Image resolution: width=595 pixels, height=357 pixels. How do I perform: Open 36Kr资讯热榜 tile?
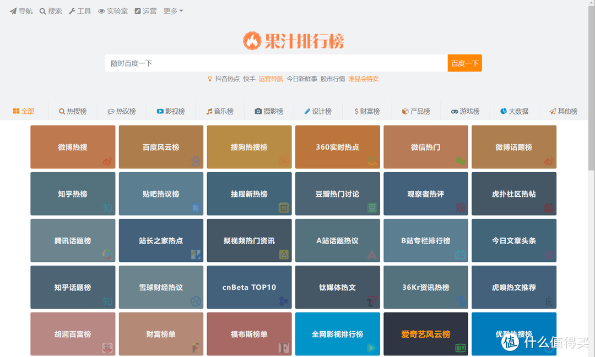[x=426, y=287]
